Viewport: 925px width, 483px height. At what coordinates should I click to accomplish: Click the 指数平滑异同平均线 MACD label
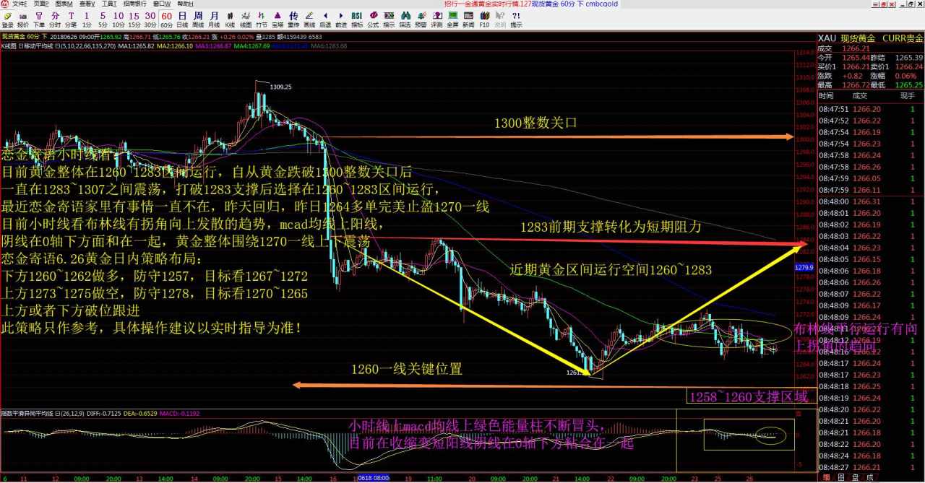[x=27, y=413]
